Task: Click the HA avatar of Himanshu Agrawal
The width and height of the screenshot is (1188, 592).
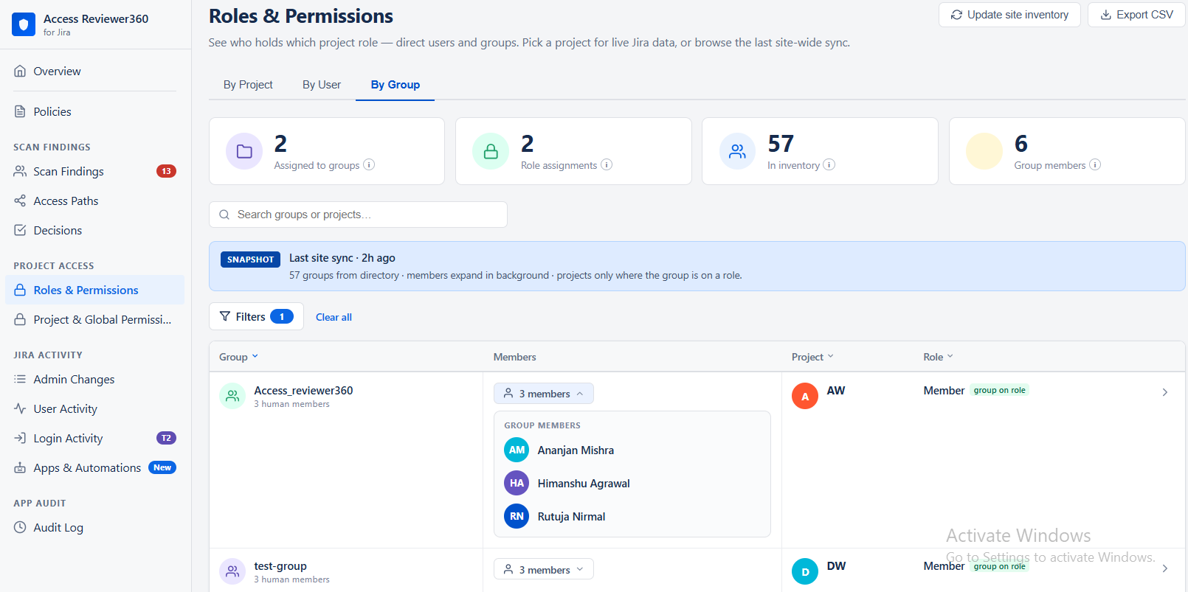Action: pos(517,484)
